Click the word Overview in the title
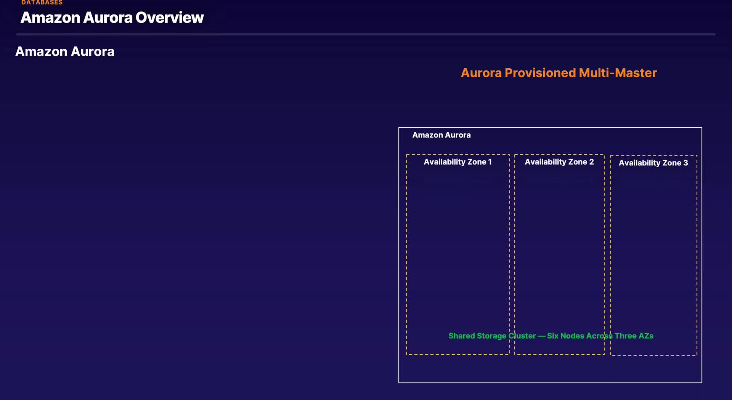 click(x=170, y=18)
